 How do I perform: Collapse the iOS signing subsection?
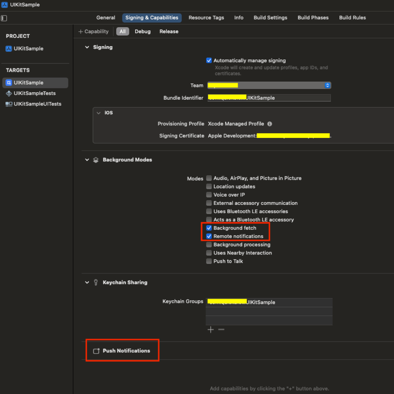pyautogui.click(x=98, y=113)
